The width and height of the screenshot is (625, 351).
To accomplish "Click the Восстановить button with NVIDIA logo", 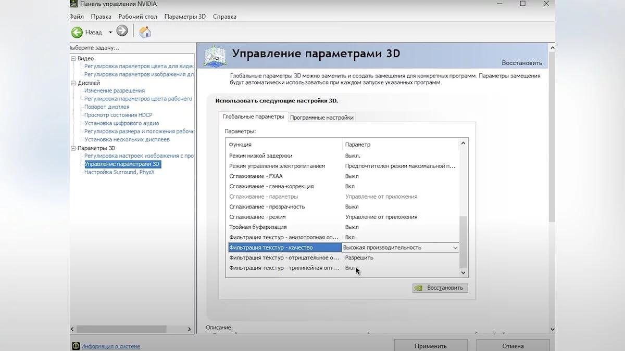I will [x=440, y=288].
